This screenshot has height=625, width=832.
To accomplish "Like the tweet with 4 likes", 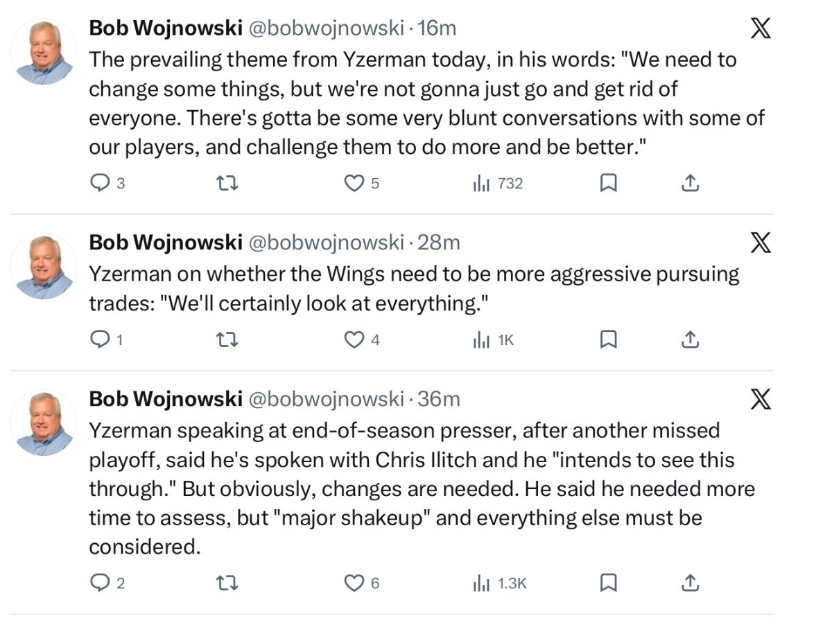I will point(354,340).
